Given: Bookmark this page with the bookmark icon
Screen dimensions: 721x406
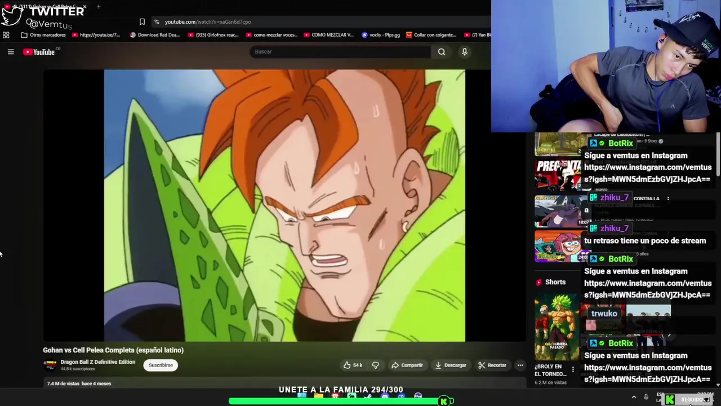Looking at the screenshot, I should pyautogui.click(x=142, y=22).
